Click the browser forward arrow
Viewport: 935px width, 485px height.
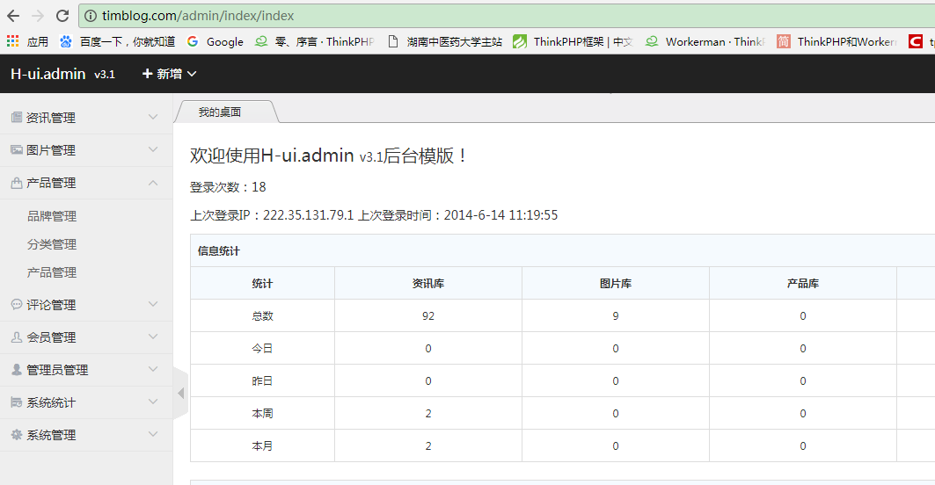pyautogui.click(x=38, y=16)
